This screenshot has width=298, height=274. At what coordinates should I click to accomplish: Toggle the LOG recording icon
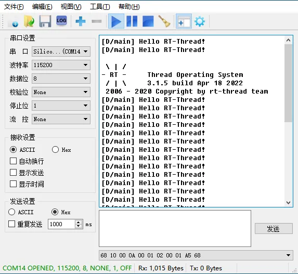61,20
